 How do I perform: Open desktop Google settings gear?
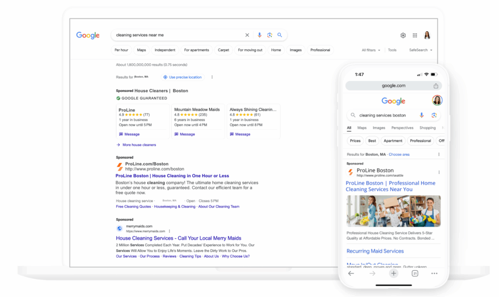403,35
